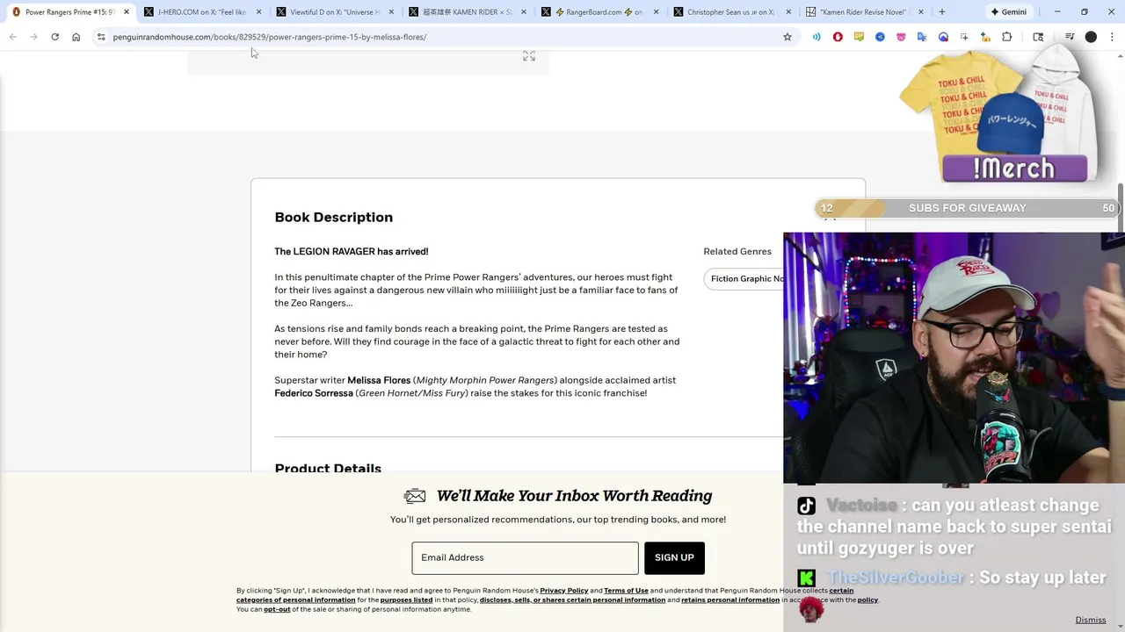
Task: Open the Extensions puzzle menu
Action: point(1007,37)
